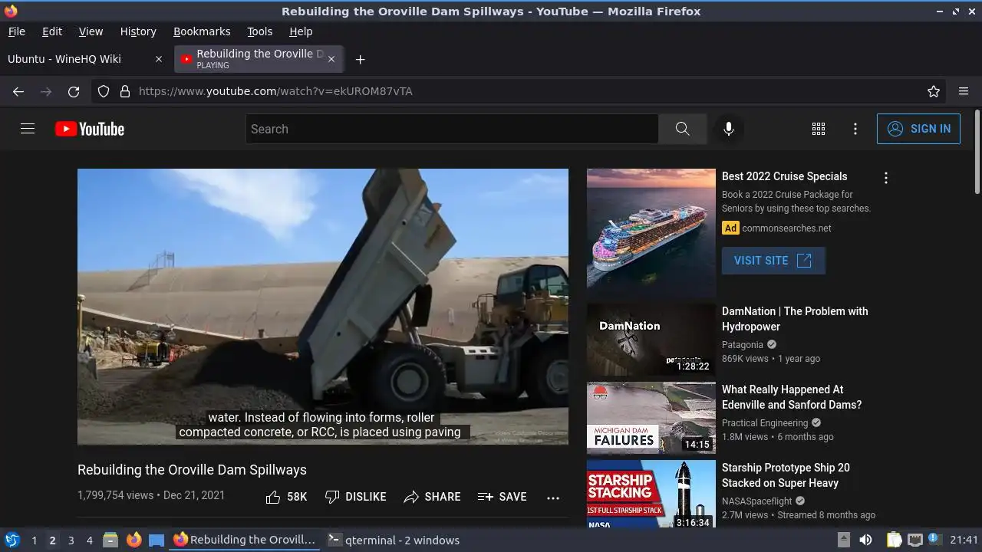Open Starship Prototype Ship 20 video title
The image size is (982, 552).
pyautogui.click(x=786, y=475)
